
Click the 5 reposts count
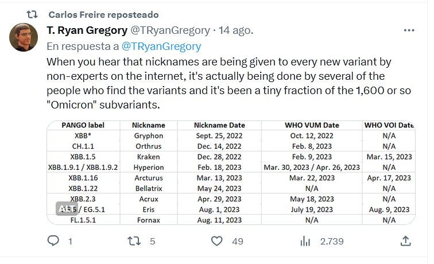point(152,242)
